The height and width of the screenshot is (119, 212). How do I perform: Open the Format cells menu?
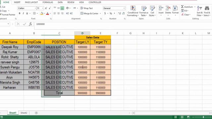coord(175,11)
